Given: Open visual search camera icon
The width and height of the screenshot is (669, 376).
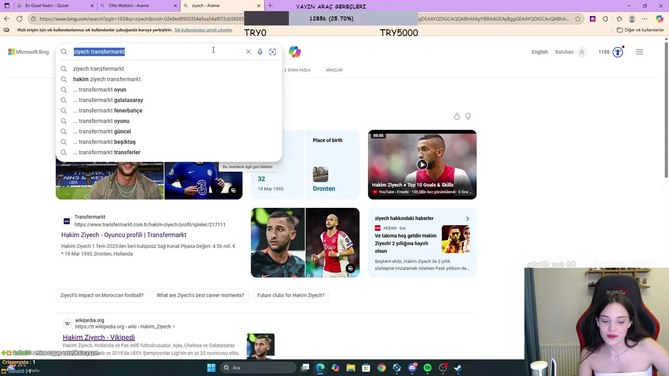Looking at the screenshot, I should click(272, 52).
